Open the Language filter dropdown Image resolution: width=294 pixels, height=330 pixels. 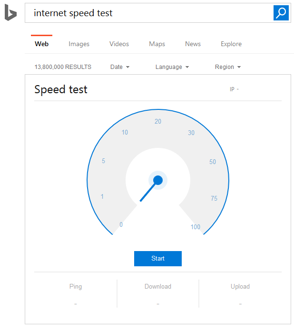tap(172, 67)
